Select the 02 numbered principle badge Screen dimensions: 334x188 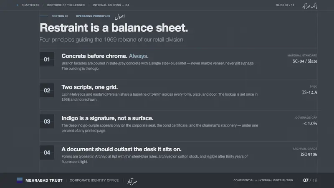[47, 90]
